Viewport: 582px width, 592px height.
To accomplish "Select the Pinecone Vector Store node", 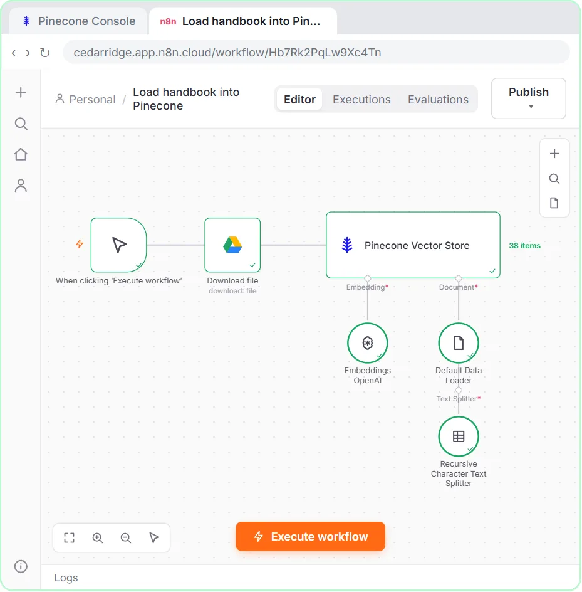I will pyautogui.click(x=413, y=245).
